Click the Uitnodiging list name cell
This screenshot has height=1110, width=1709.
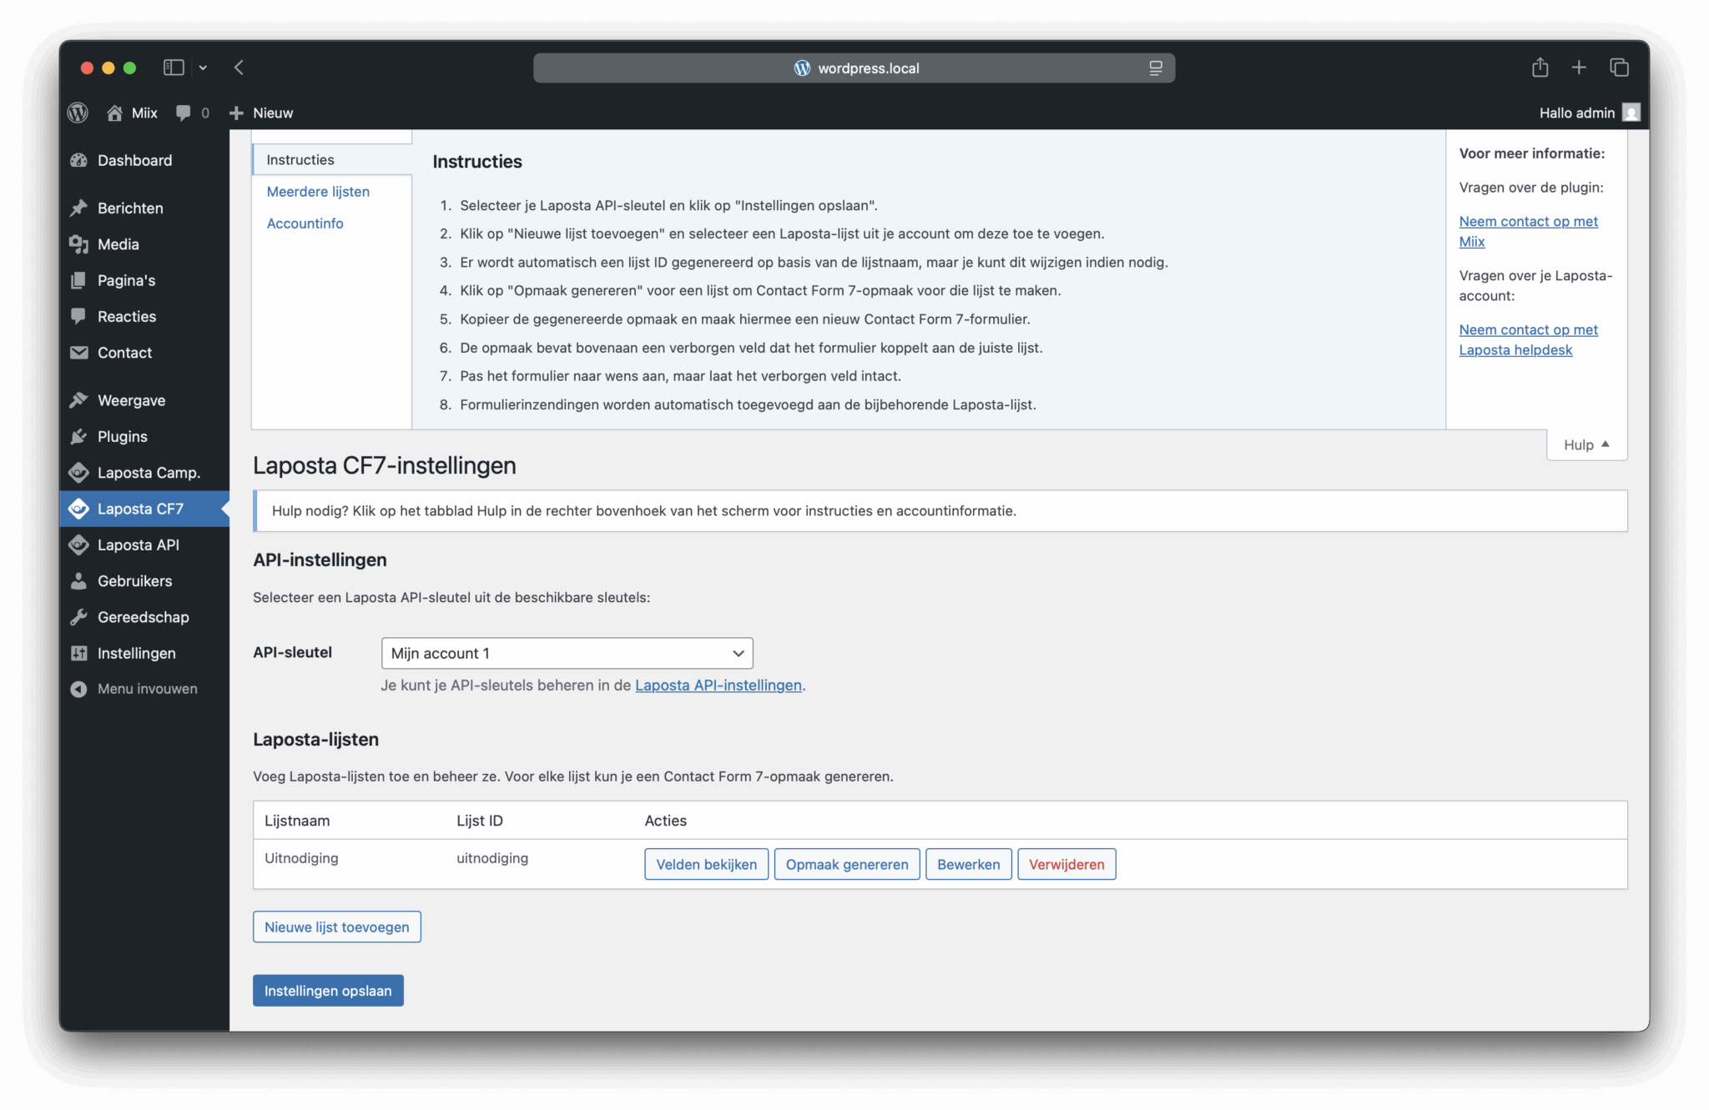click(301, 858)
